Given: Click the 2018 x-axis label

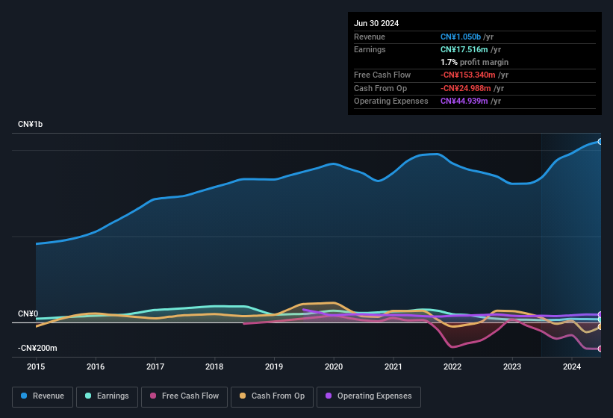Looking at the screenshot, I should (x=214, y=366).
